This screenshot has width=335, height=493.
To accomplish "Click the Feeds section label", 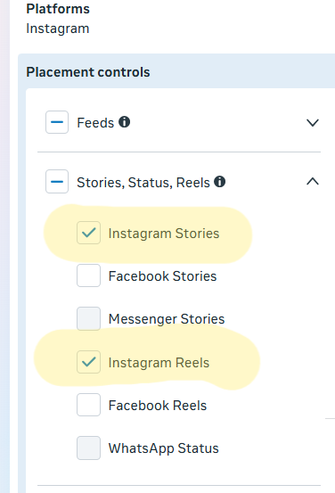I will click(x=95, y=123).
